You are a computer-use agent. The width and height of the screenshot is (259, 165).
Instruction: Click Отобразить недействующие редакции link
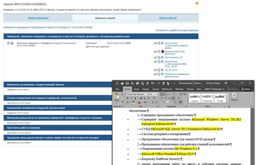[x=177, y=30]
